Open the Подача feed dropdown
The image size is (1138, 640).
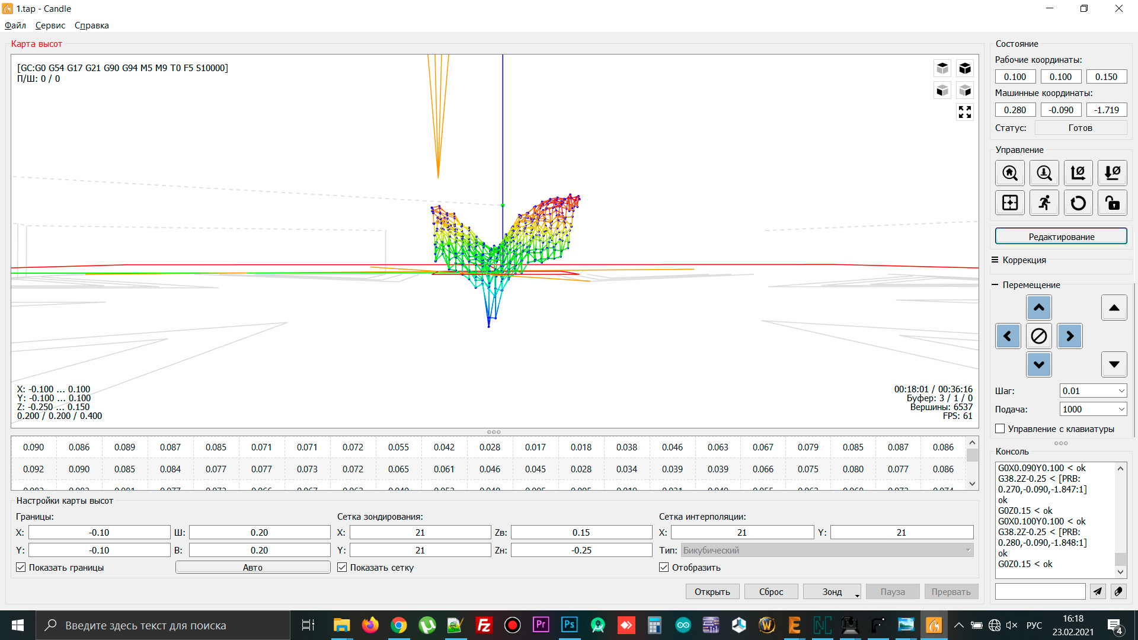[x=1121, y=409]
